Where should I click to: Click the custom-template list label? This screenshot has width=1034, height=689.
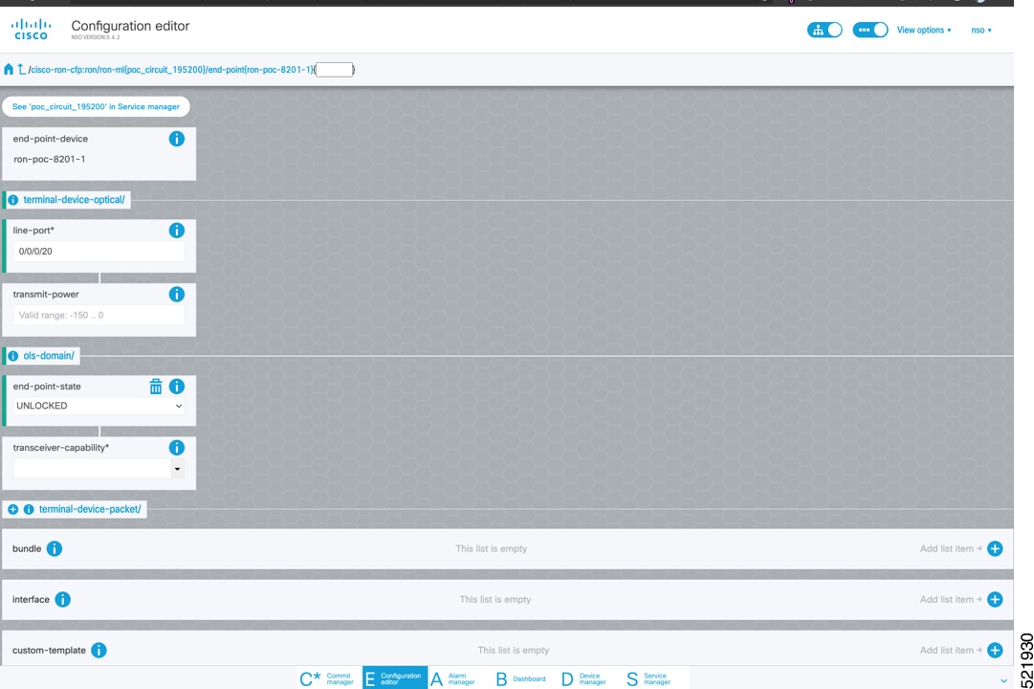coord(49,650)
